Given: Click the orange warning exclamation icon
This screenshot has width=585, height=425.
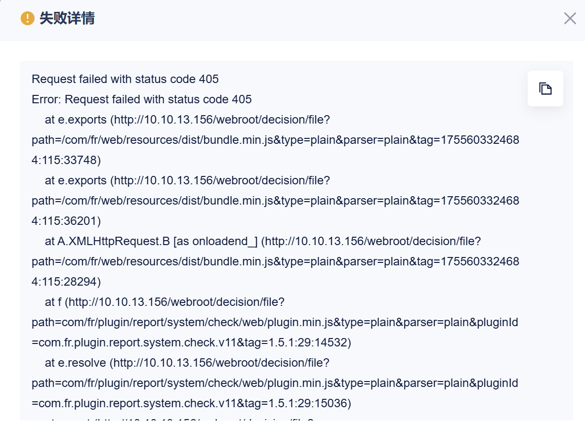Looking at the screenshot, I should (27, 19).
